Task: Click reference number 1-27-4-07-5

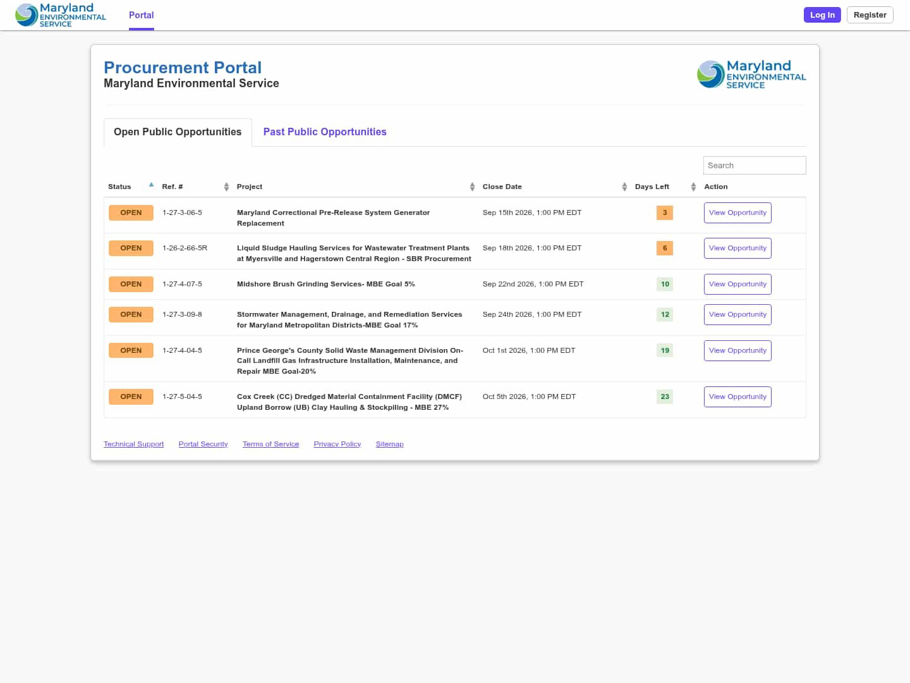Action: [182, 285]
